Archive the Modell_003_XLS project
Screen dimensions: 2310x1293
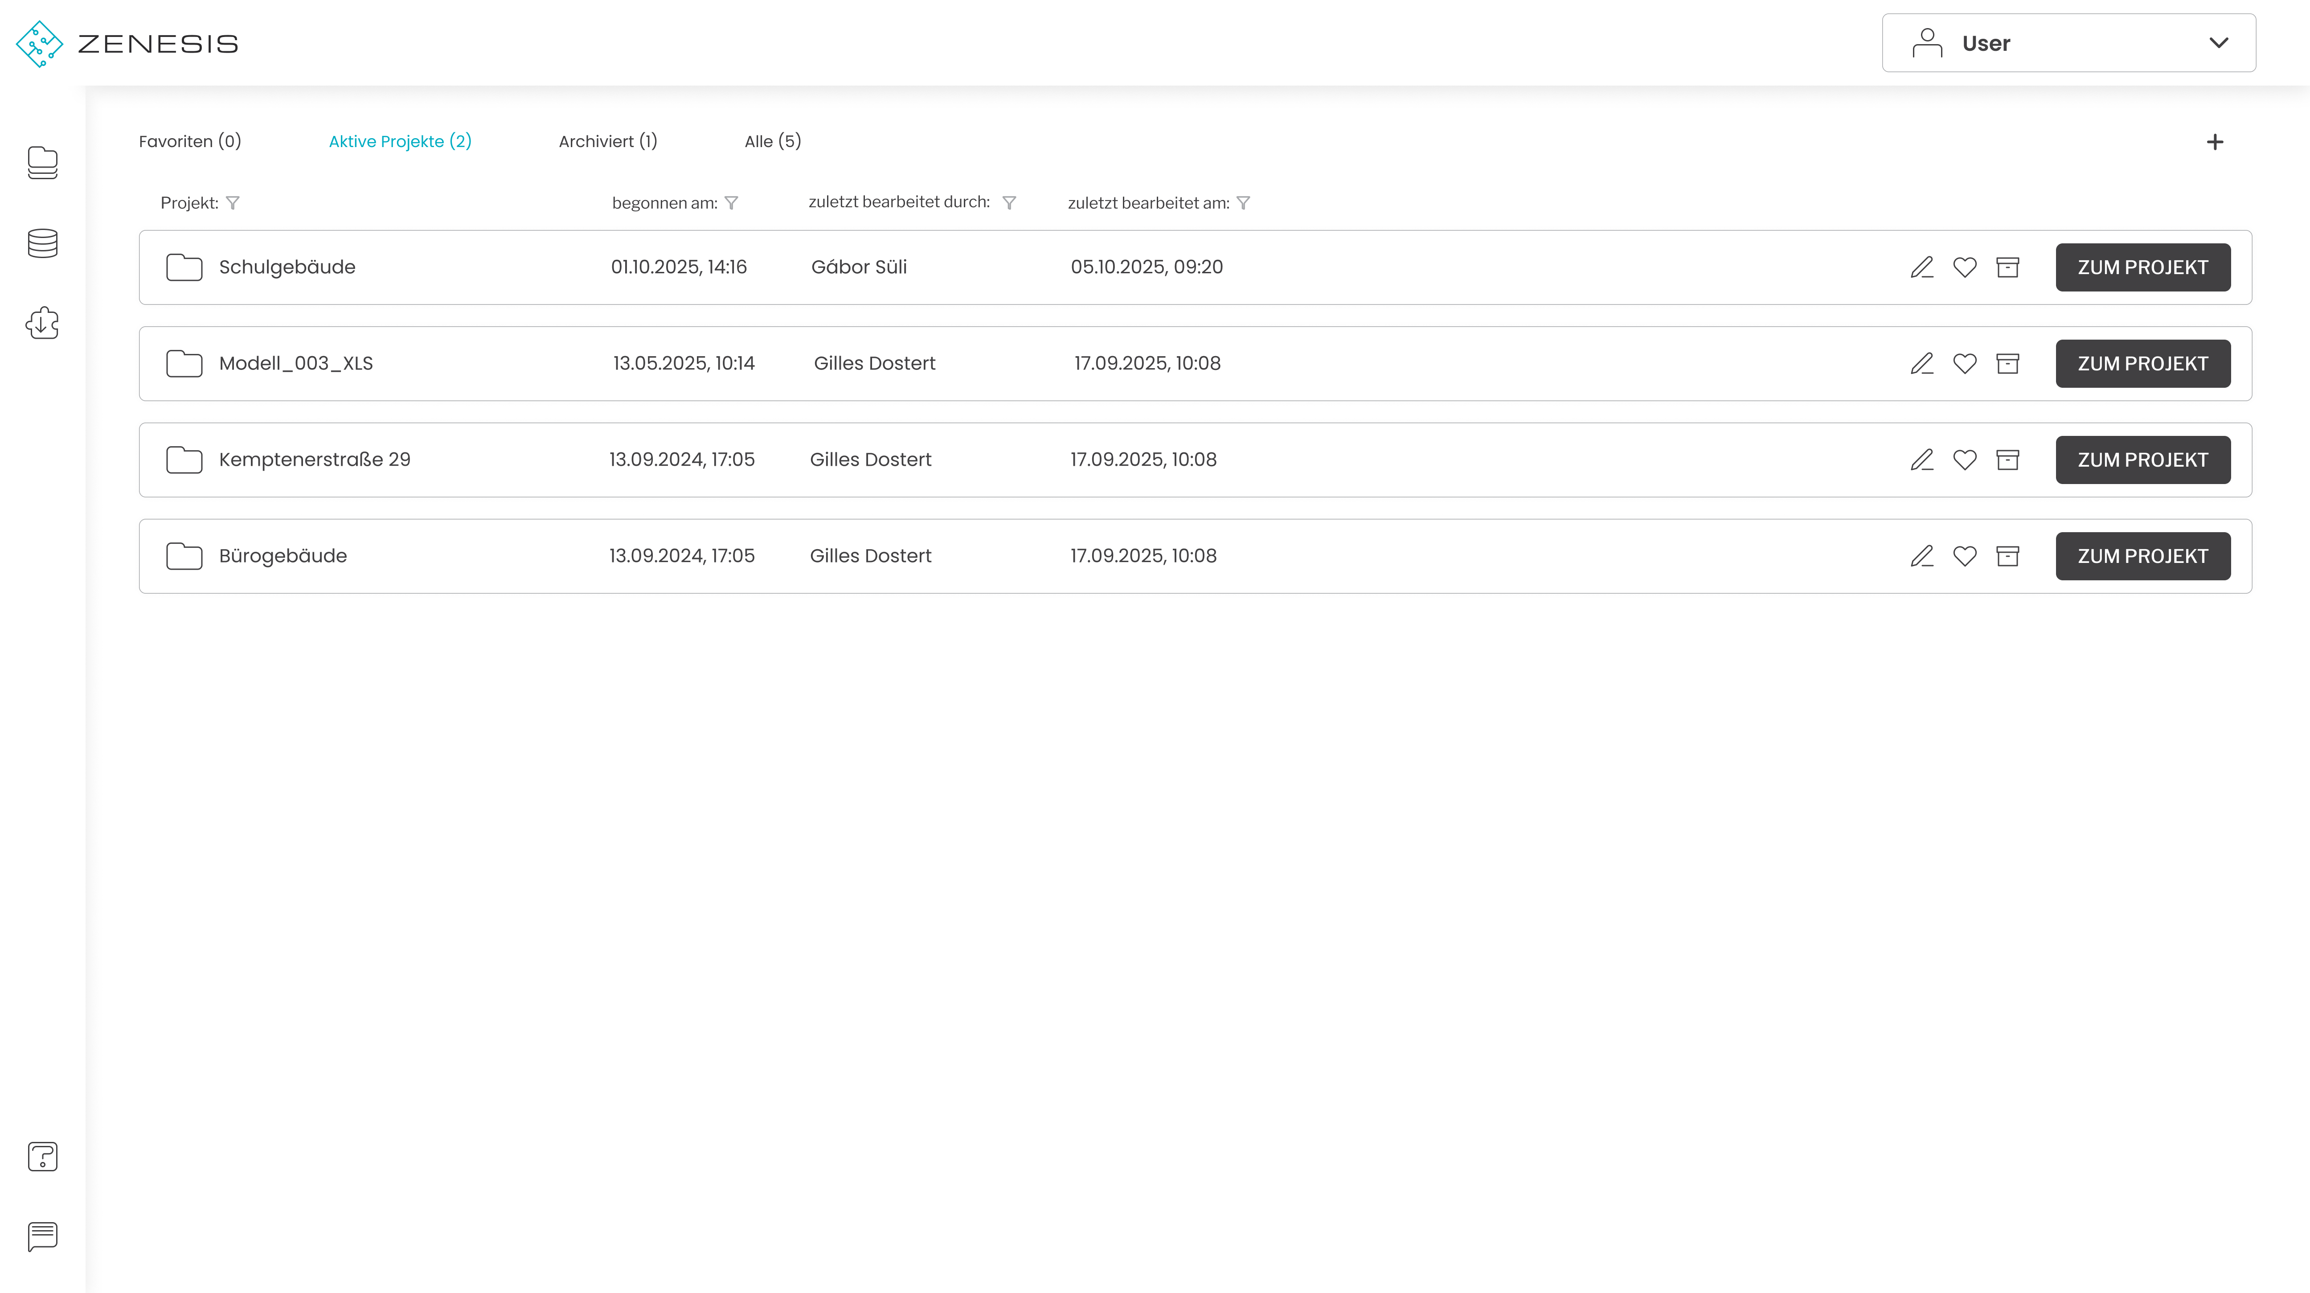(x=2007, y=363)
